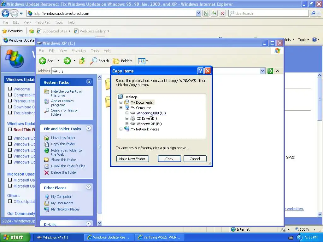Click Publish this folder to the Web
The image size is (323, 242).
tap(66, 152)
